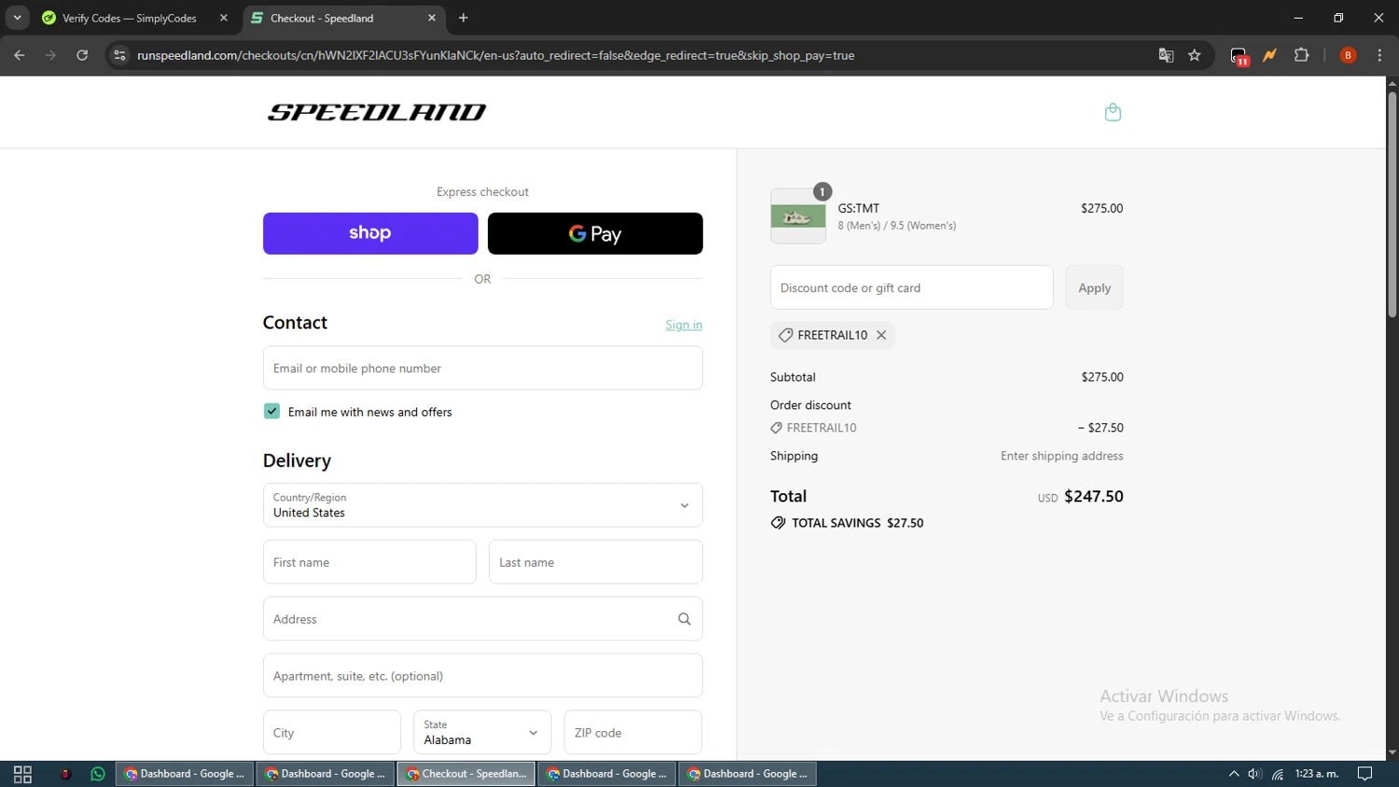1399x787 pixels.
Task: View site information icon in address bar
Action: click(x=119, y=55)
